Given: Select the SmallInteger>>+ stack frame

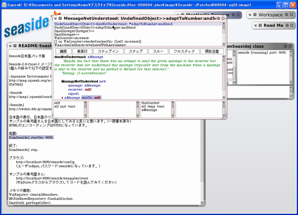Looking at the screenshot, I should coord(138,35).
